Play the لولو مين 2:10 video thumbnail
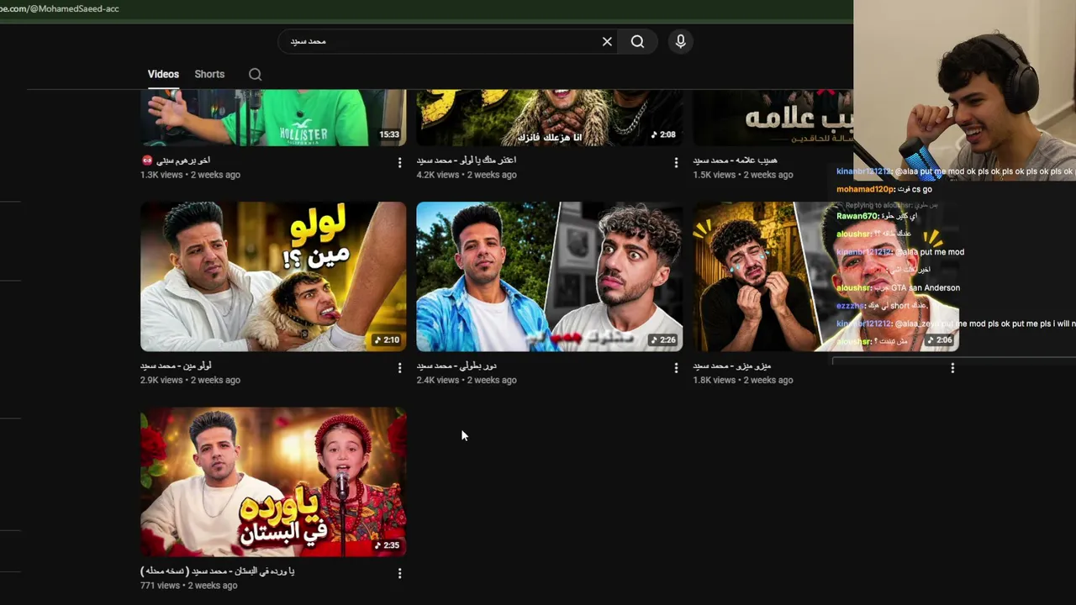This screenshot has width=1076, height=605. [x=273, y=276]
